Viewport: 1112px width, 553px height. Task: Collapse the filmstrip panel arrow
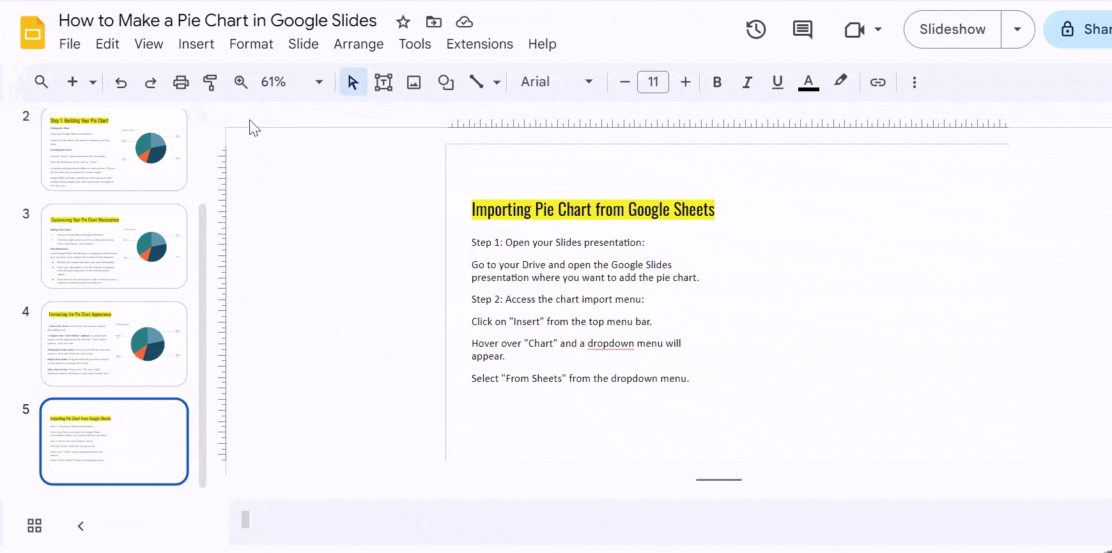(81, 526)
